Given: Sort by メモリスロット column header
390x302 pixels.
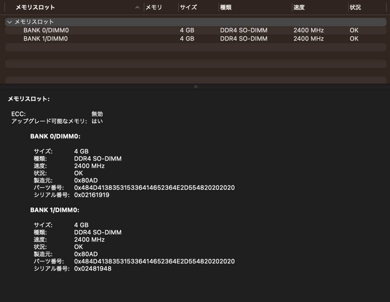Looking at the screenshot, I should pyautogui.click(x=35, y=7).
